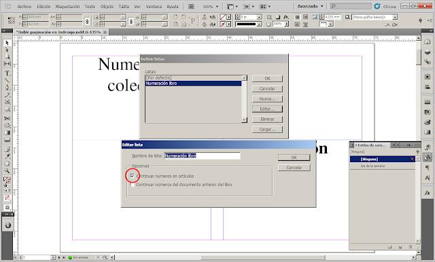Open the Maquetación menu

68,6
